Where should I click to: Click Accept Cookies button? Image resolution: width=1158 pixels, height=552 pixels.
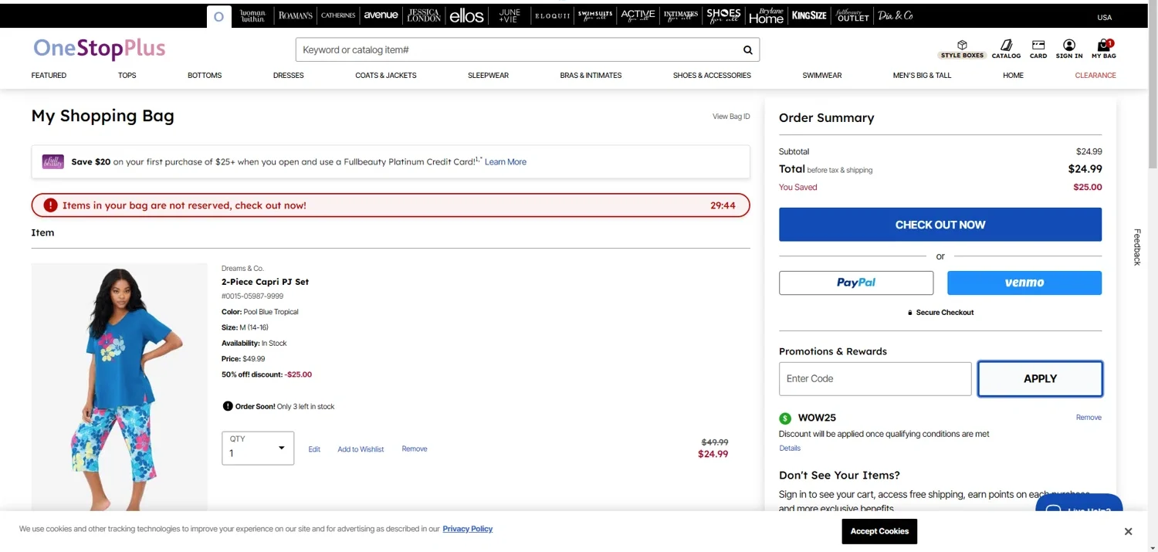(x=879, y=531)
